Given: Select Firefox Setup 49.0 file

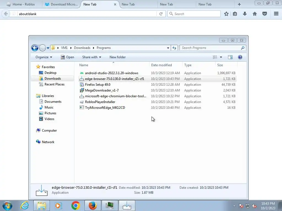Looking at the screenshot, I should [x=157, y=85].
